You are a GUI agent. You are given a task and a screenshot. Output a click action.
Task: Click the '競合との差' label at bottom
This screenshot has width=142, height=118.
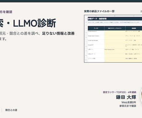tap(11, 110)
